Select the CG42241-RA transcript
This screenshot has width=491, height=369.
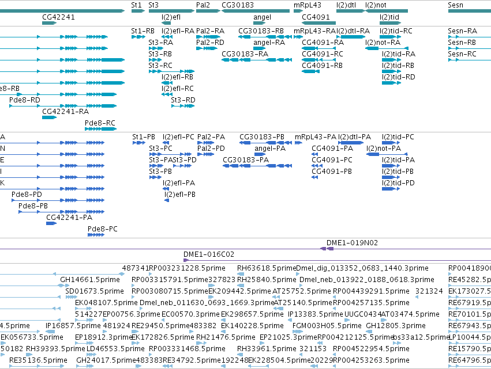50,117
